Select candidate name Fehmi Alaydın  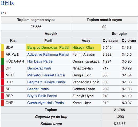tap(84, 54)
